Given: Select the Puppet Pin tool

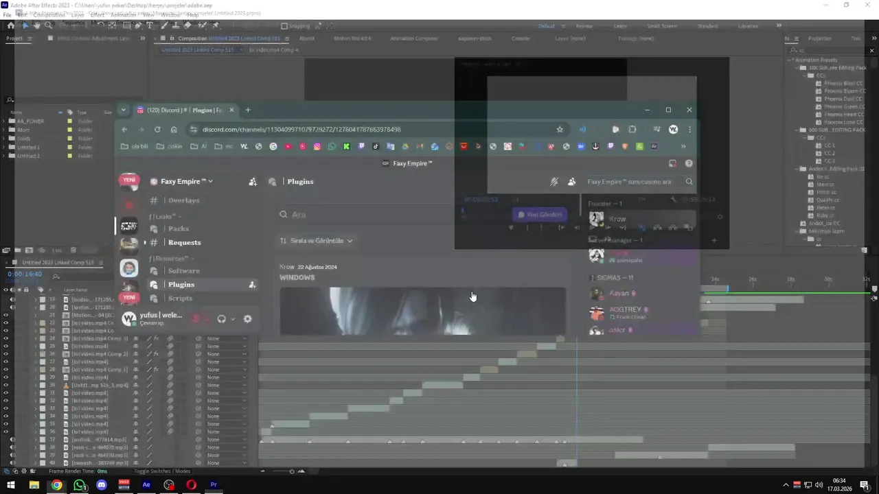Looking at the screenshot, I should pos(215,25).
